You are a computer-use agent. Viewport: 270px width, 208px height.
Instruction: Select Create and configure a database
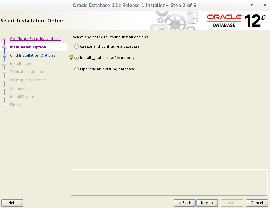107,46
